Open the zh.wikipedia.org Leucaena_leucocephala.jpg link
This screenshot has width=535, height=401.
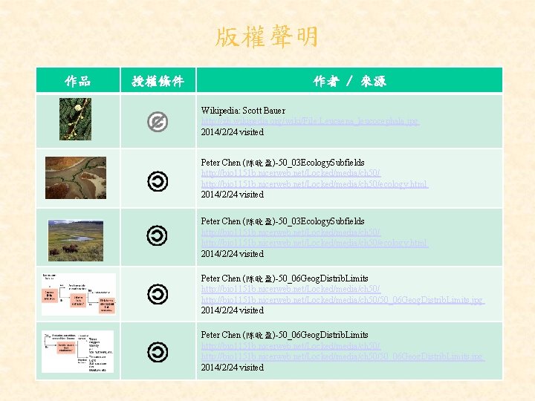(x=310, y=121)
